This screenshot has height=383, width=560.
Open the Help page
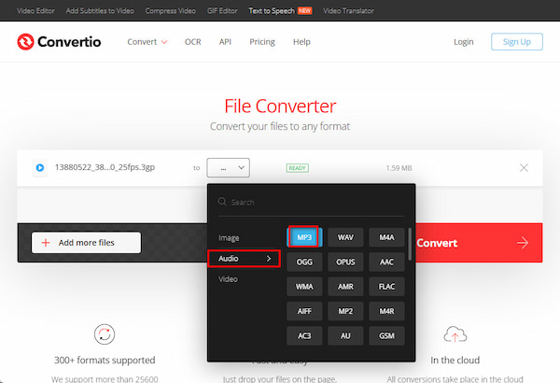pos(301,42)
